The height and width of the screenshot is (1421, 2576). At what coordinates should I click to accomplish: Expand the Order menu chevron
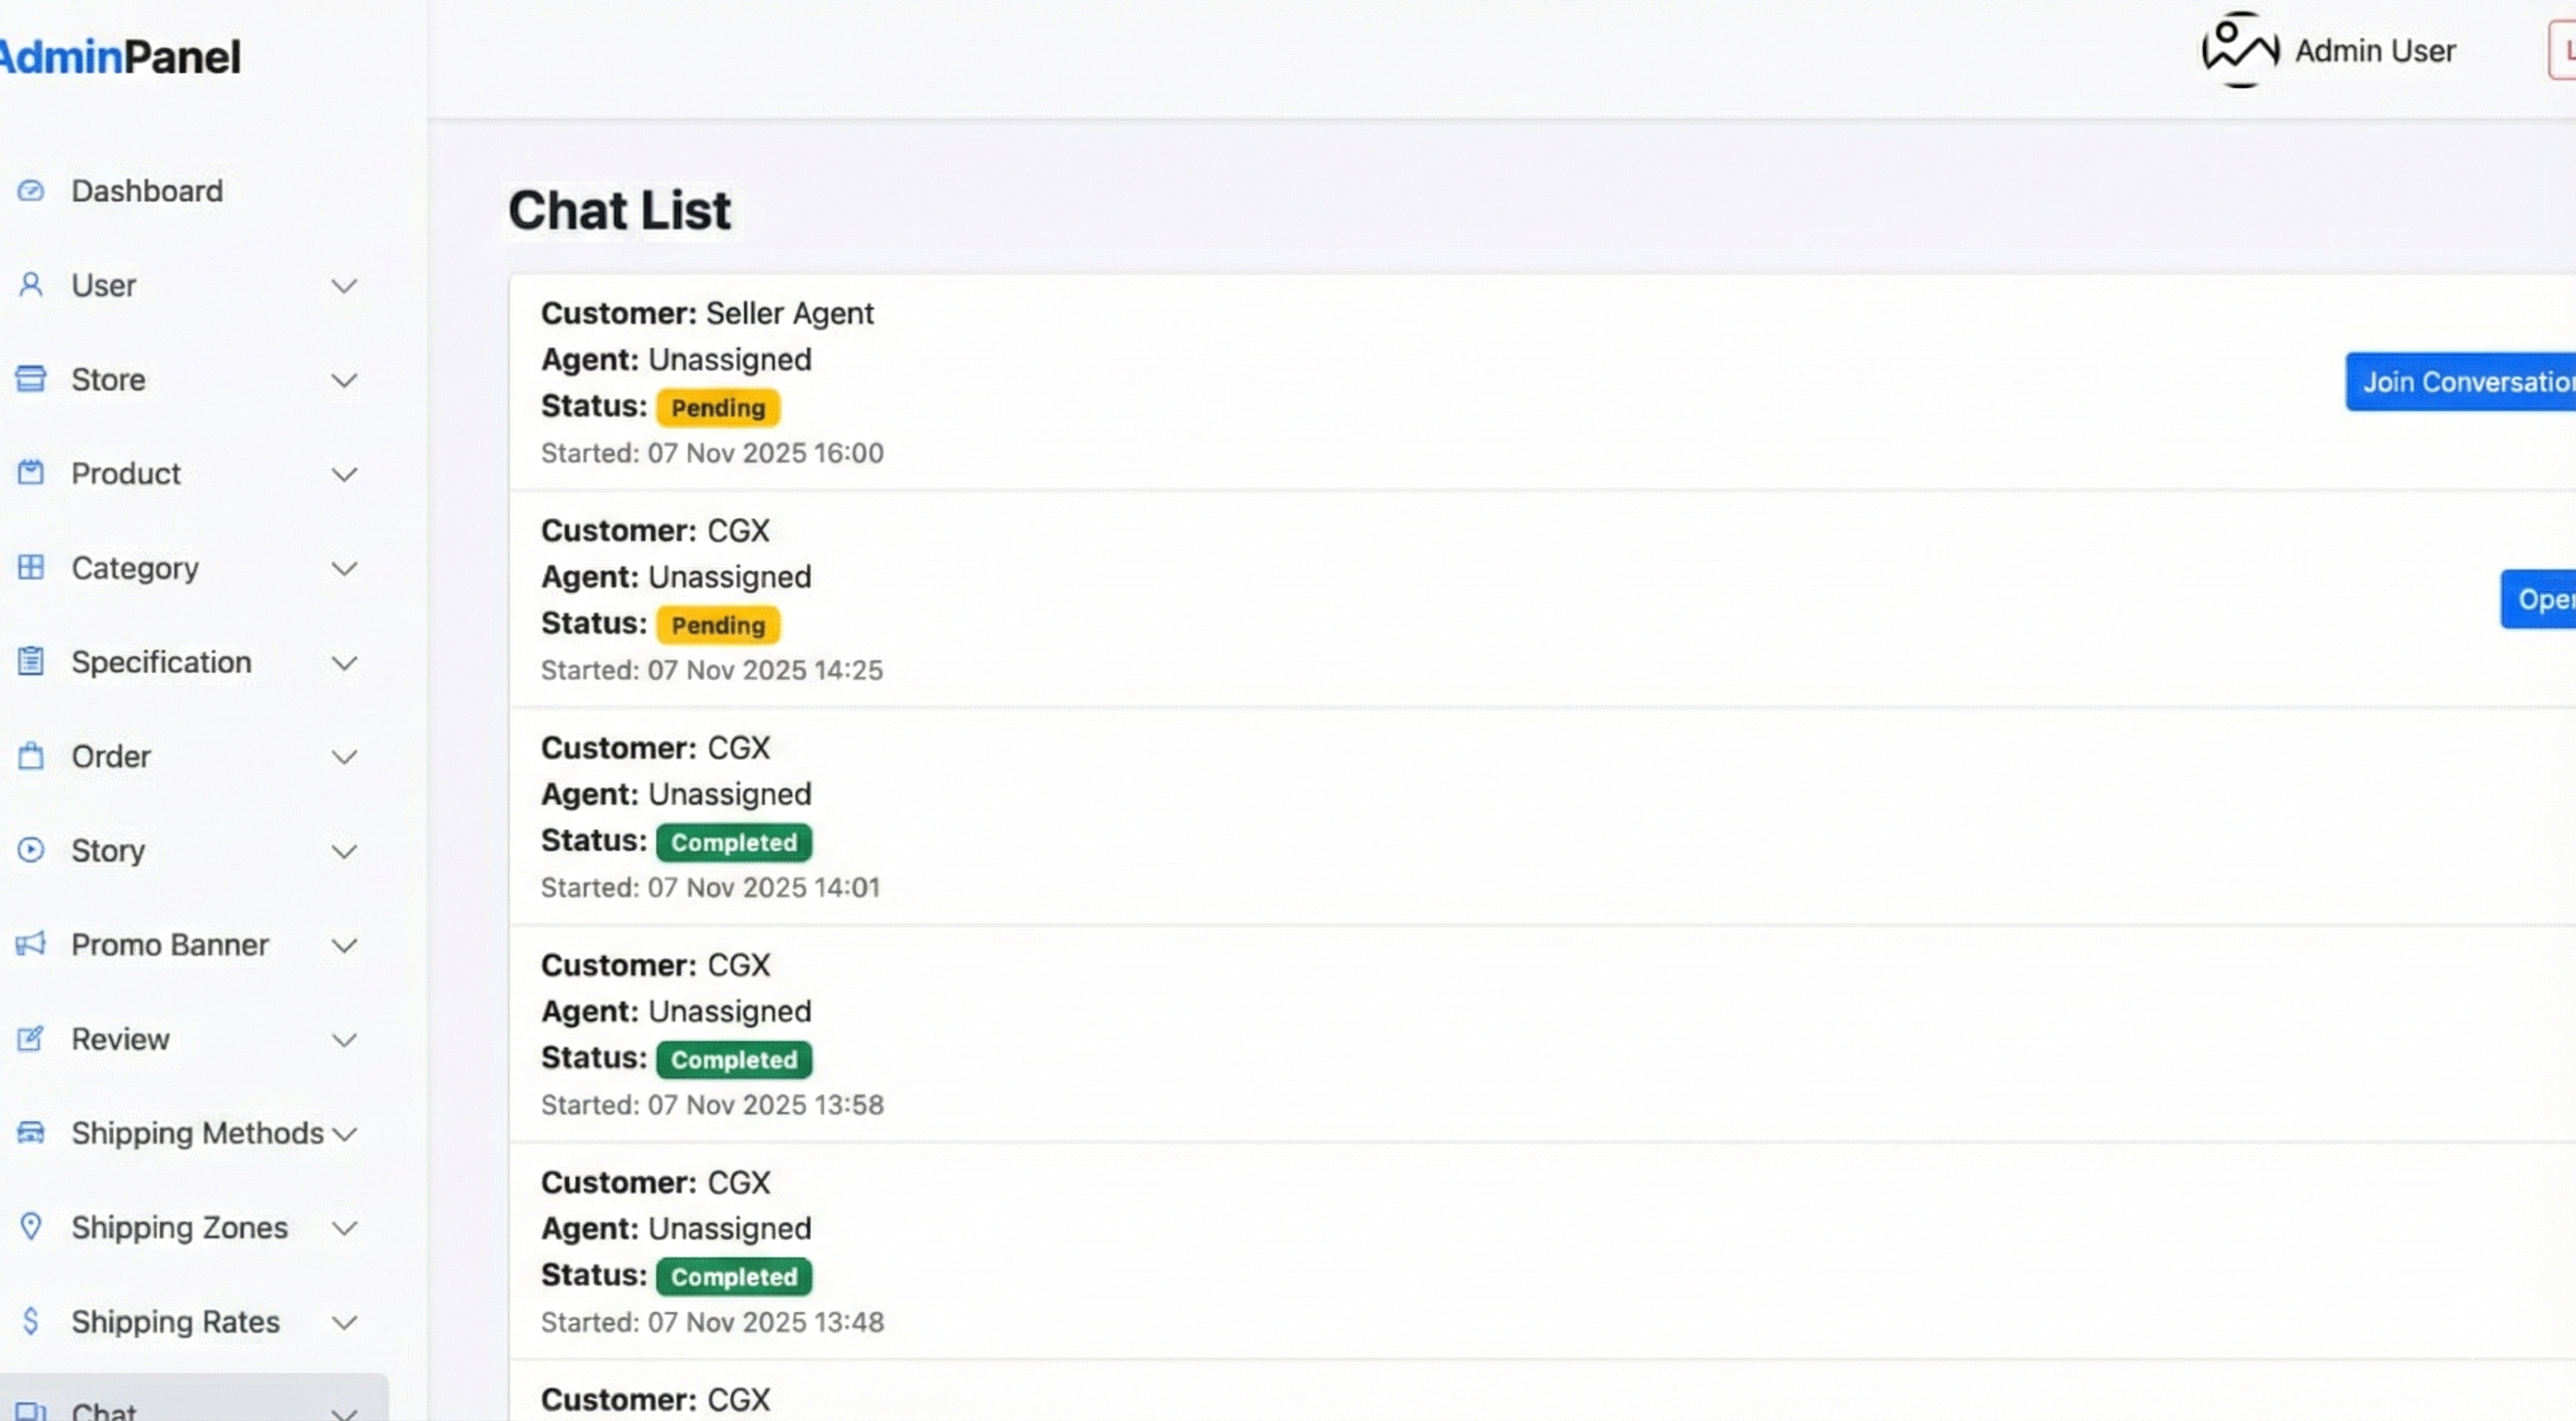344,756
